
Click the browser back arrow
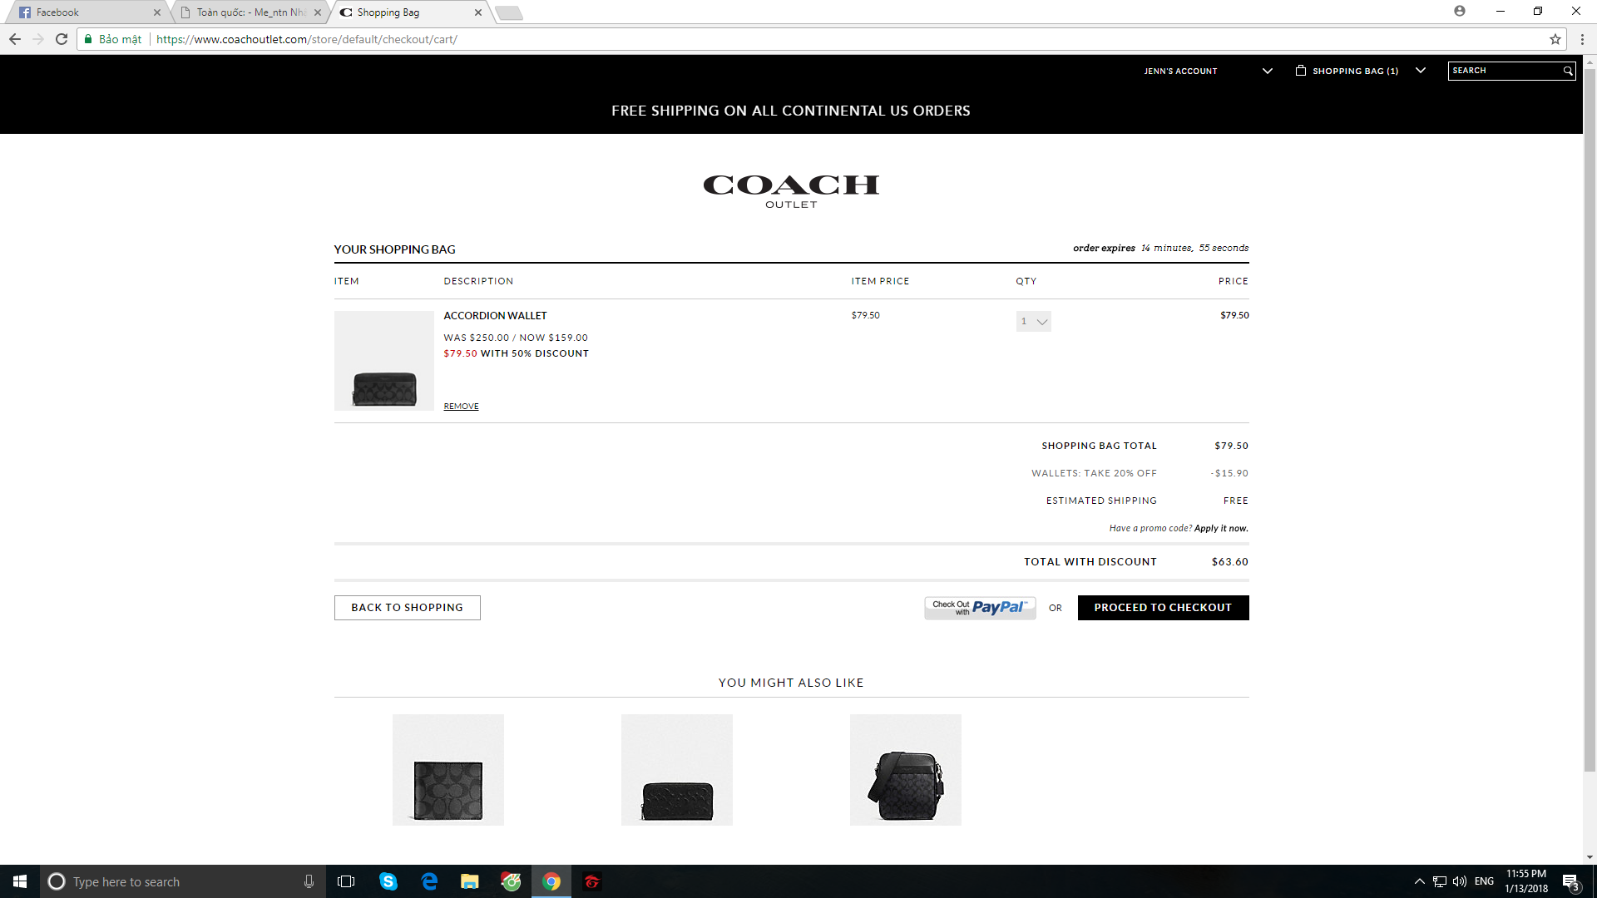[x=15, y=39]
